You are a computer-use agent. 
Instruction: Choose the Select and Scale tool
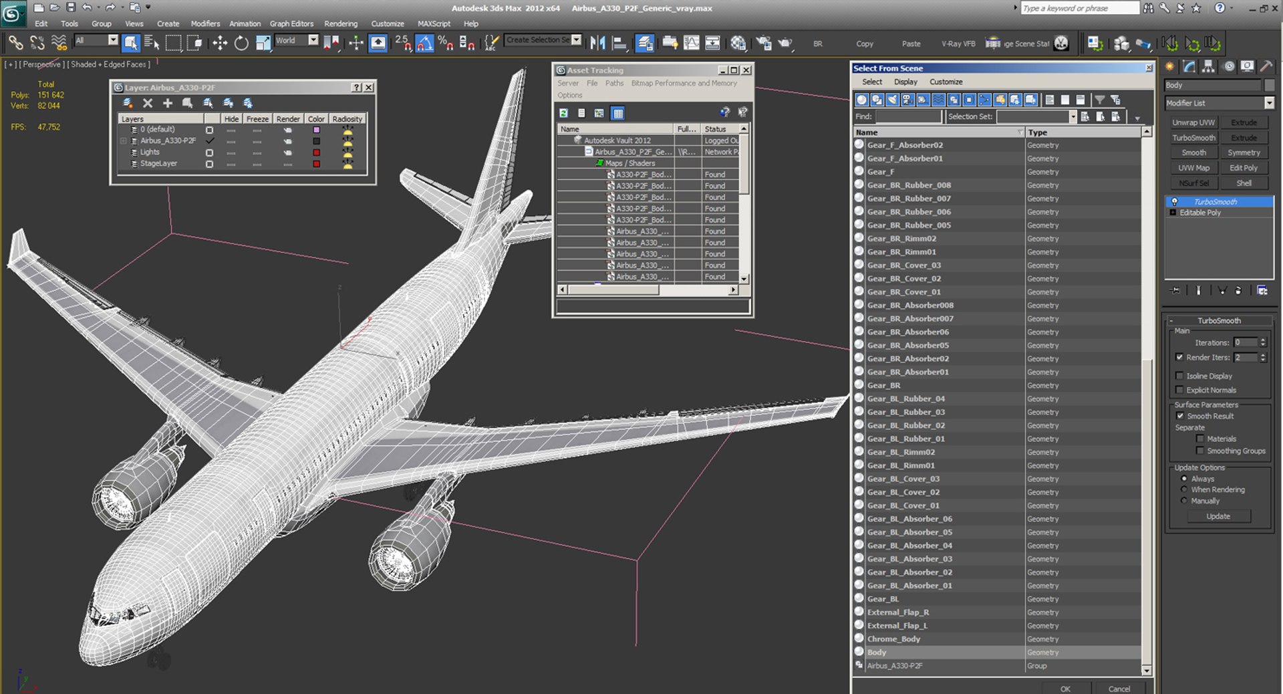pyautogui.click(x=263, y=43)
